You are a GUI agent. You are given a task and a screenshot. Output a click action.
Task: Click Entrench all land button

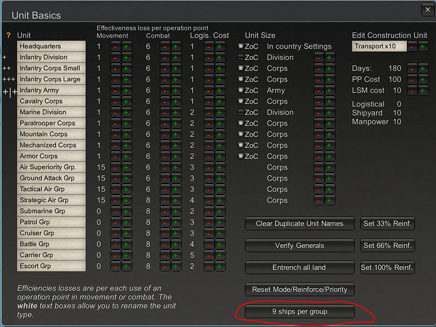pos(299,268)
